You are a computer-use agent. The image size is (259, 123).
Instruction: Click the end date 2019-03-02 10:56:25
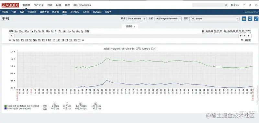click(x=234, y=31)
